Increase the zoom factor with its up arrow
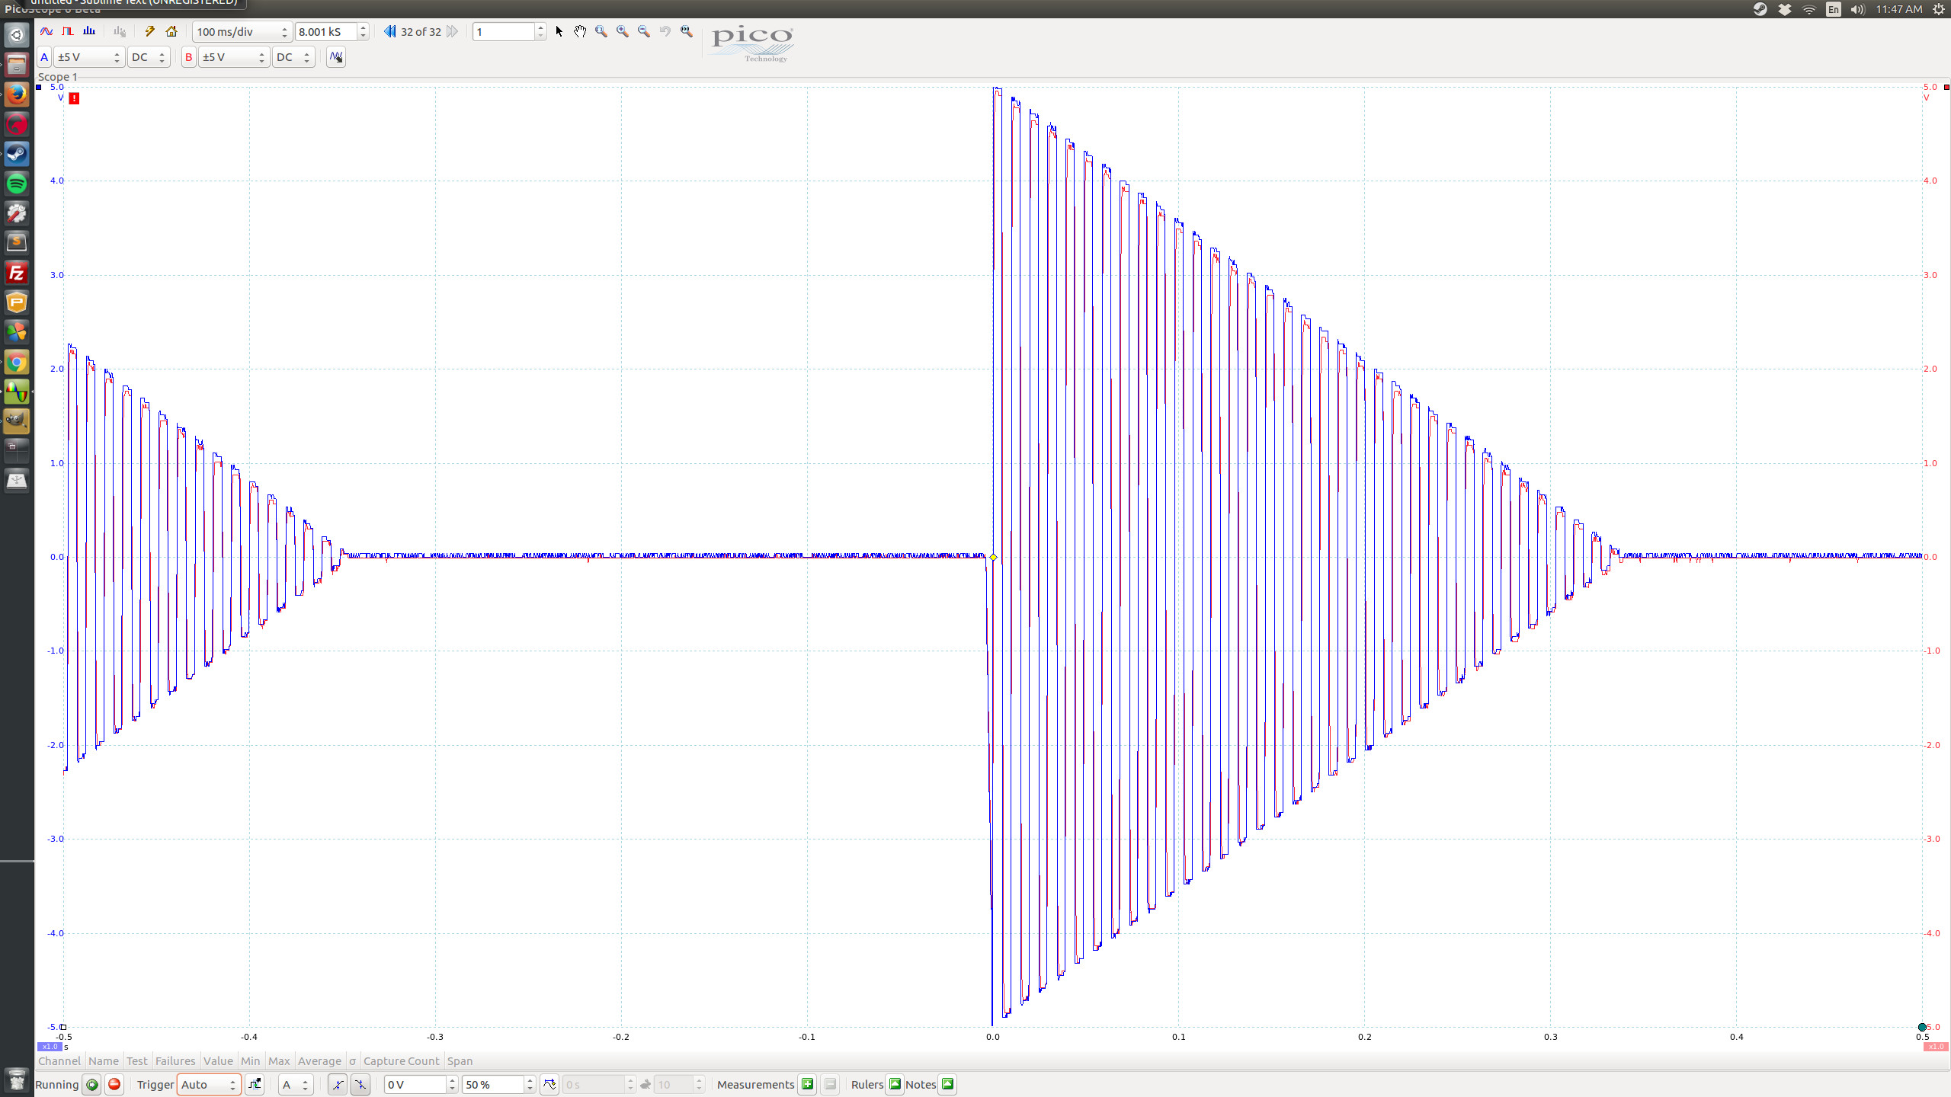The width and height of the screenshot is (1951, 1097). click(x=540, y=27)
